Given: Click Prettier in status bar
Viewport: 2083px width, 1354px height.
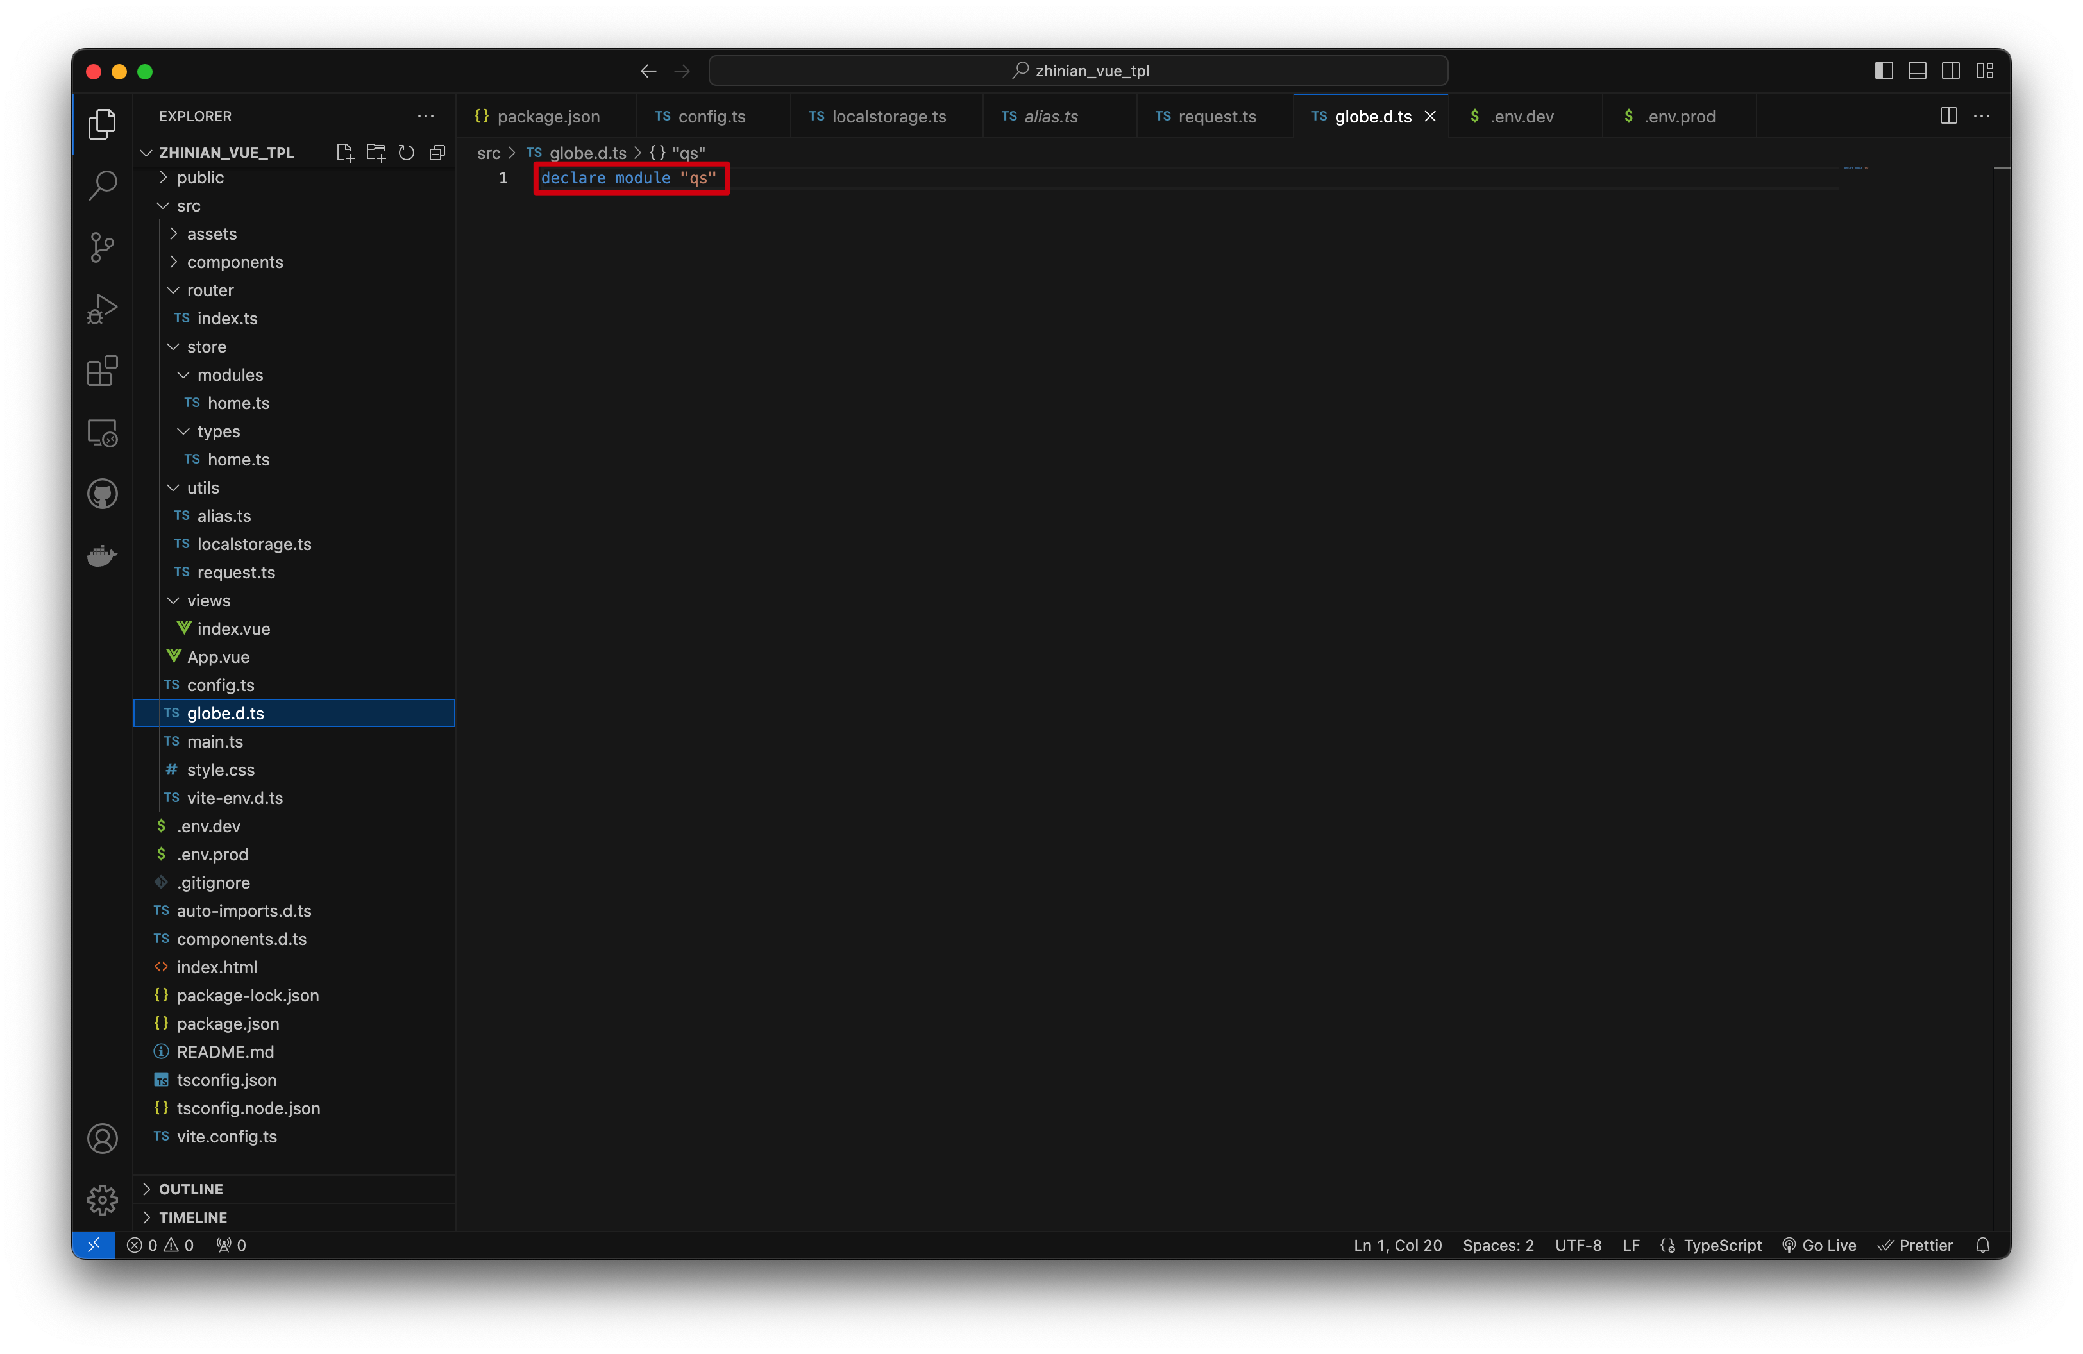Looking at the screenshot, I should pyautogui.click(x=1915, y=1244).
